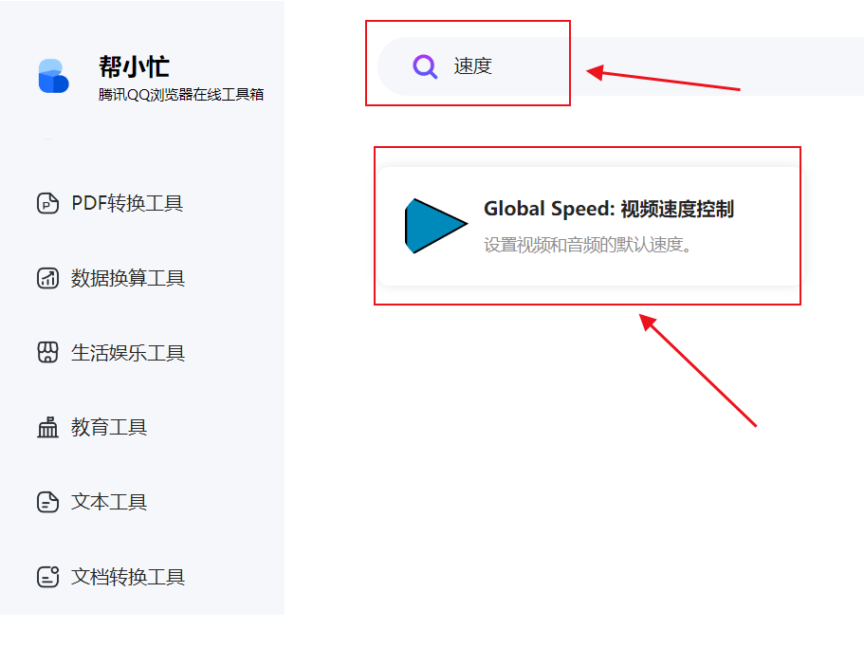Click the 文本工具 label

[x=111, y=502]
